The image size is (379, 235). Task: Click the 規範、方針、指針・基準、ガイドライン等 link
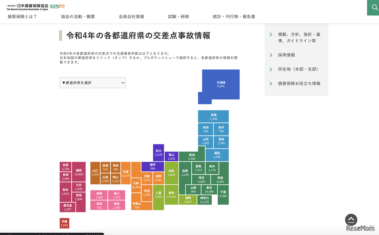tap(297, 37)
